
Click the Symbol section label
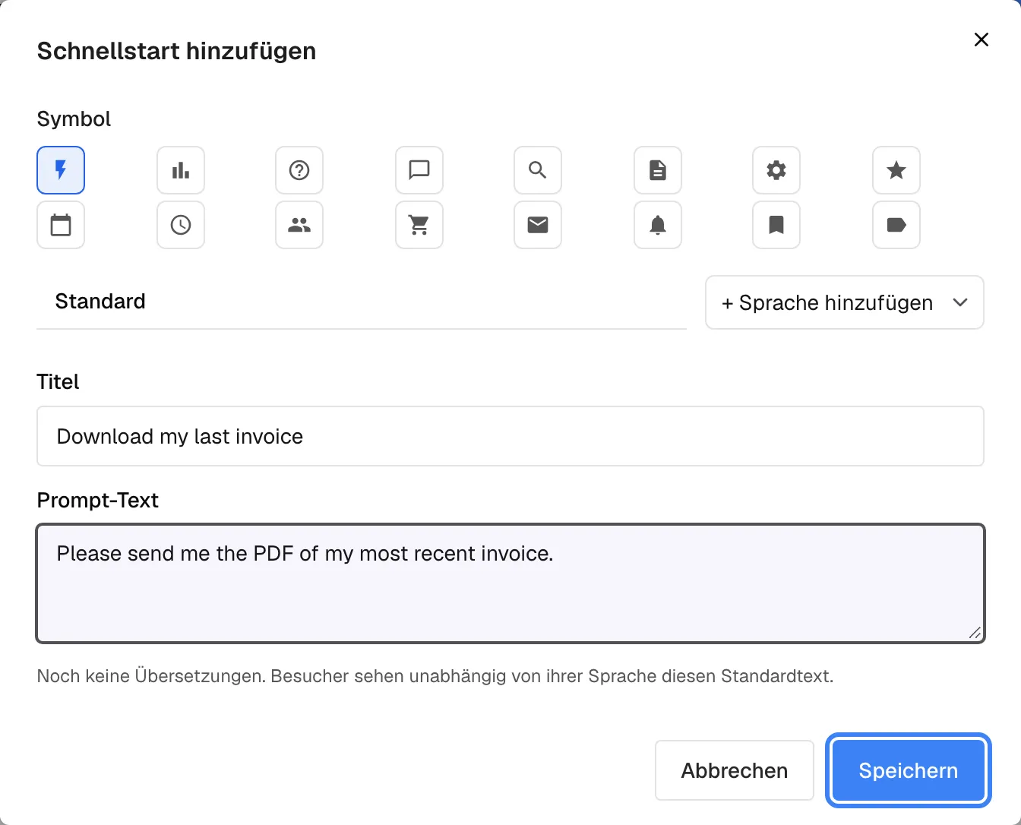pos(74,119)
